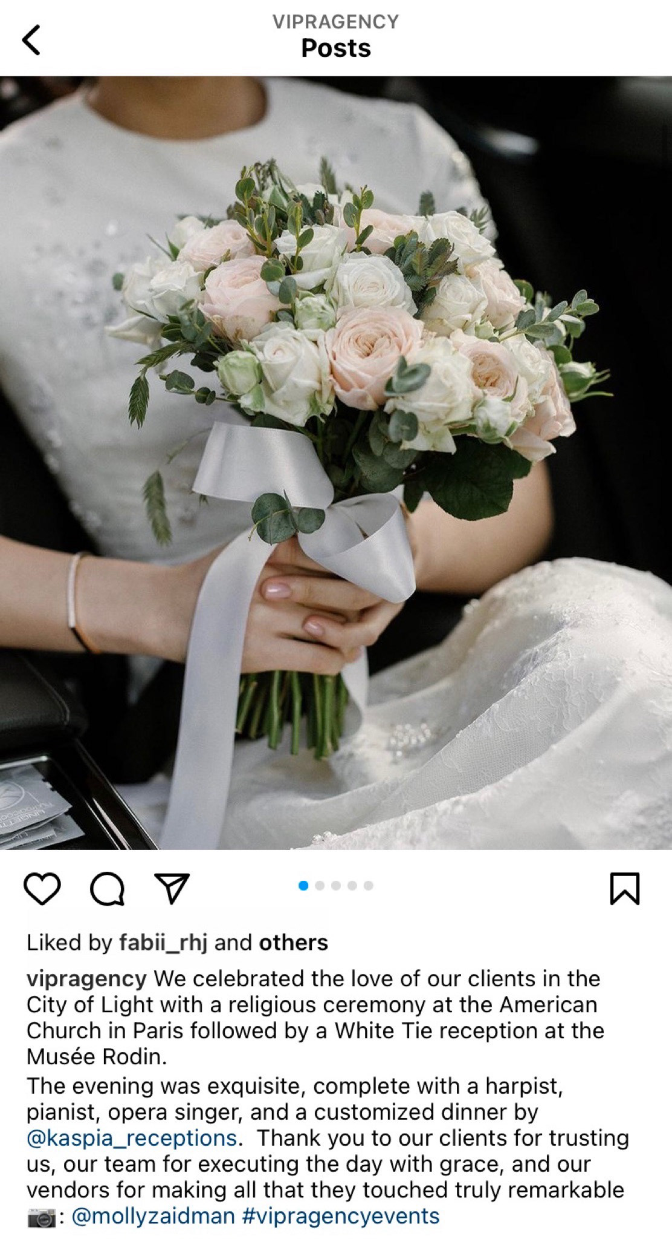This screenshot has width=672, height=1239.
Task: Open fabii_rhj profile from likes
Action: [x=163, y=943]
